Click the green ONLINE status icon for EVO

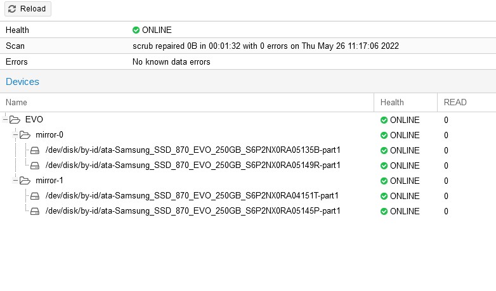384,120
